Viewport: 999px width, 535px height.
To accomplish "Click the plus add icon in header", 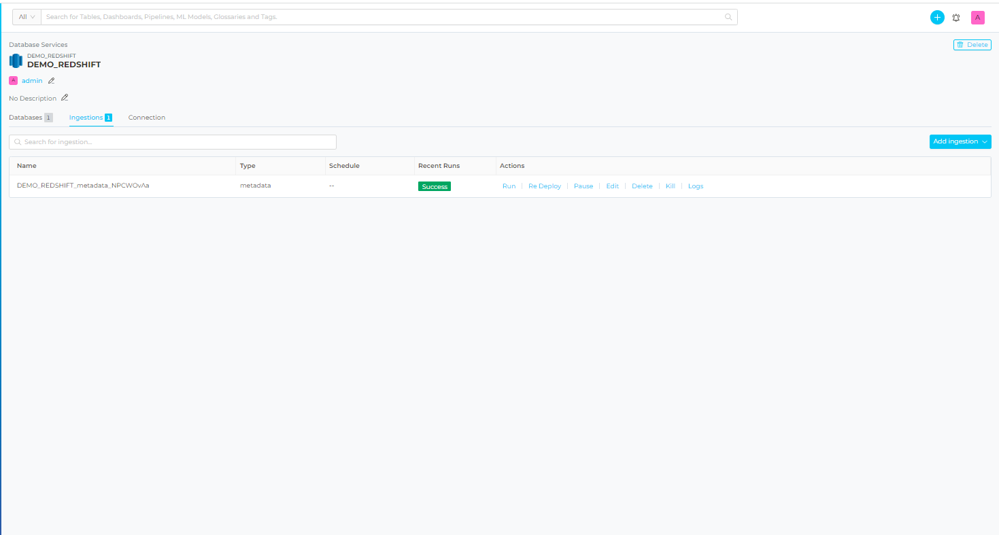I will [x=937, y=18].
